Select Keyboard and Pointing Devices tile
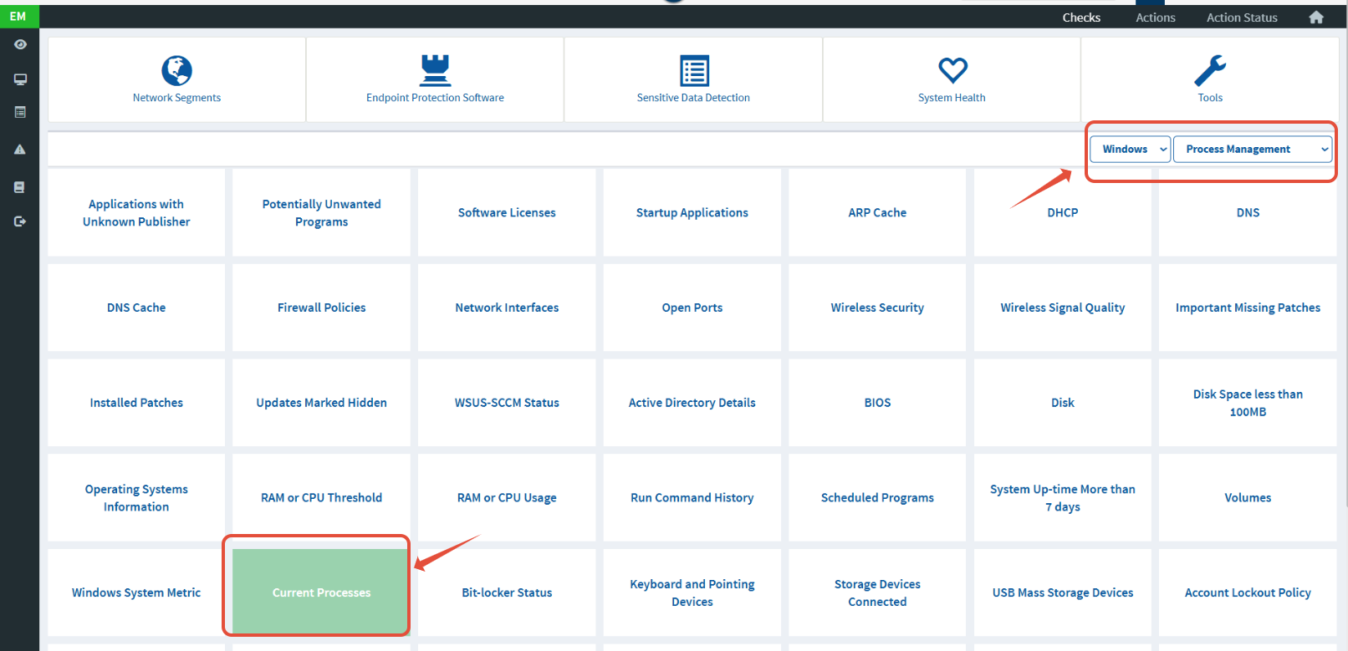Screen dimensions: 1348x651 (692, 593)
